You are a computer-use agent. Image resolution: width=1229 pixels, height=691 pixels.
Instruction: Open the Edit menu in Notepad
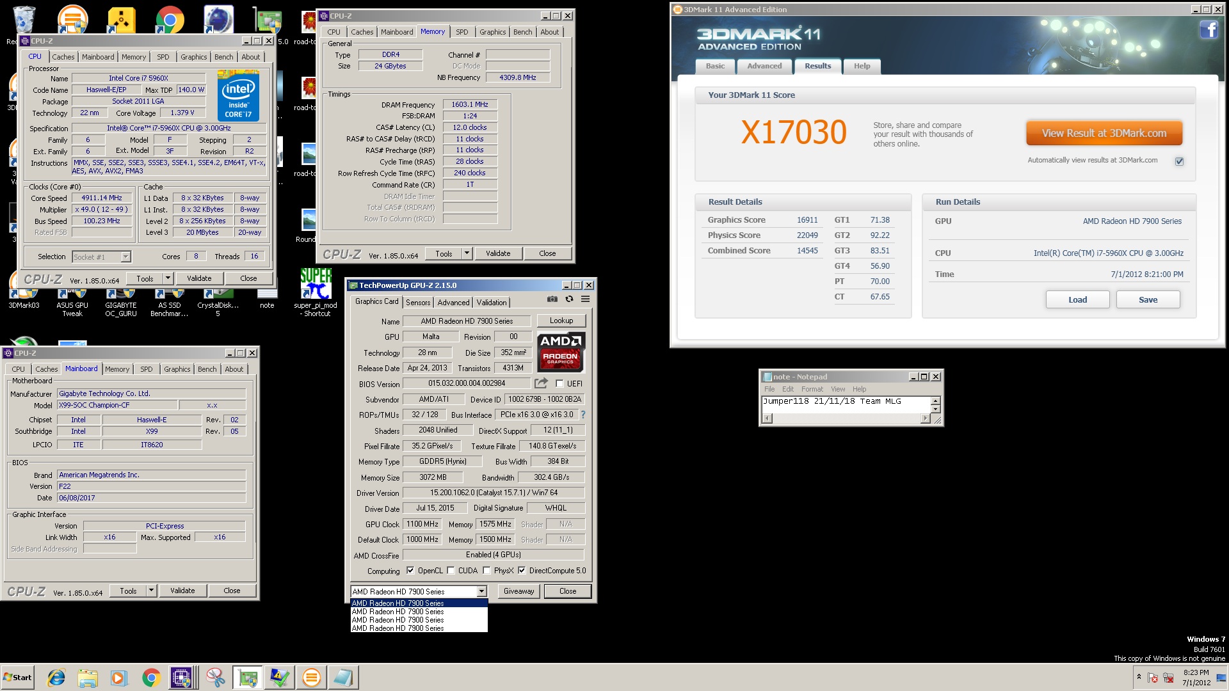(x=787, y=389)
